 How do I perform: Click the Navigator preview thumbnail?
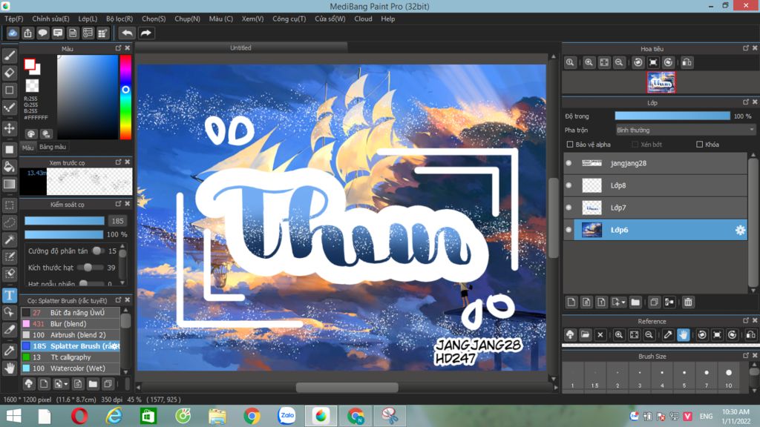[x=661, y=83]
